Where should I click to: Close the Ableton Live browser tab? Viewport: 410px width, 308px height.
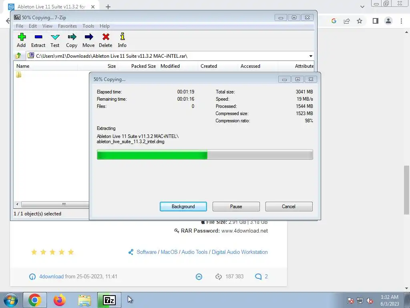coord(93,7)
